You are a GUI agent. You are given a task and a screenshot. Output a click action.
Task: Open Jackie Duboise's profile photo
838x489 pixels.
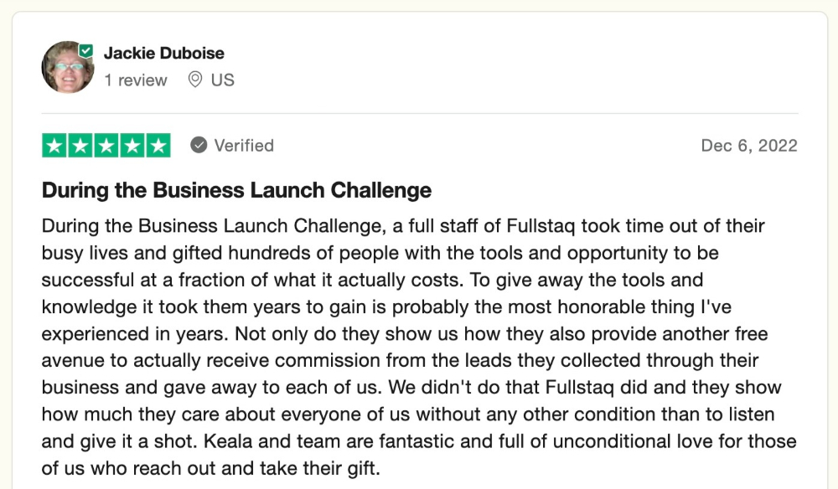pos(68,67)
